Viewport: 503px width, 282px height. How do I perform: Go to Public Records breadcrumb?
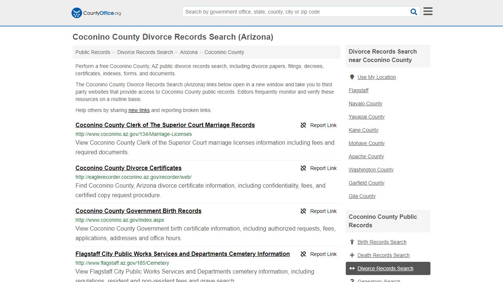tap(93, 52)
